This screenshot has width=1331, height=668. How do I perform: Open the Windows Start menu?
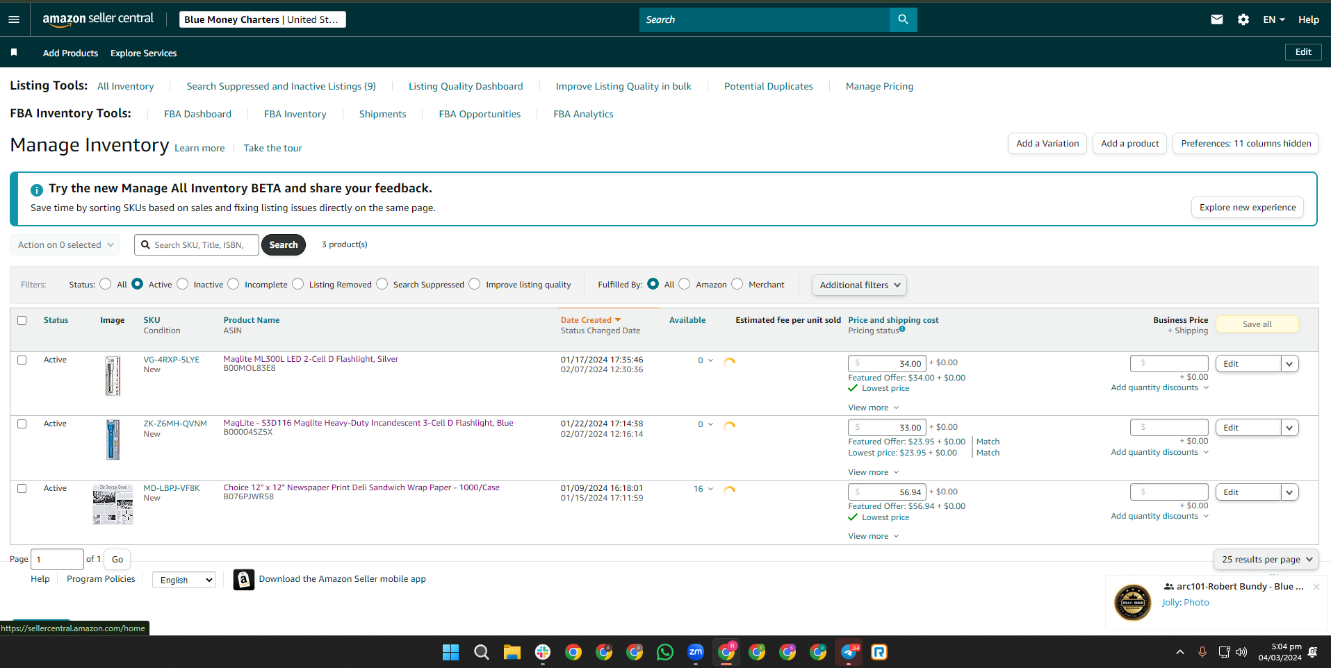click(450, 652)
